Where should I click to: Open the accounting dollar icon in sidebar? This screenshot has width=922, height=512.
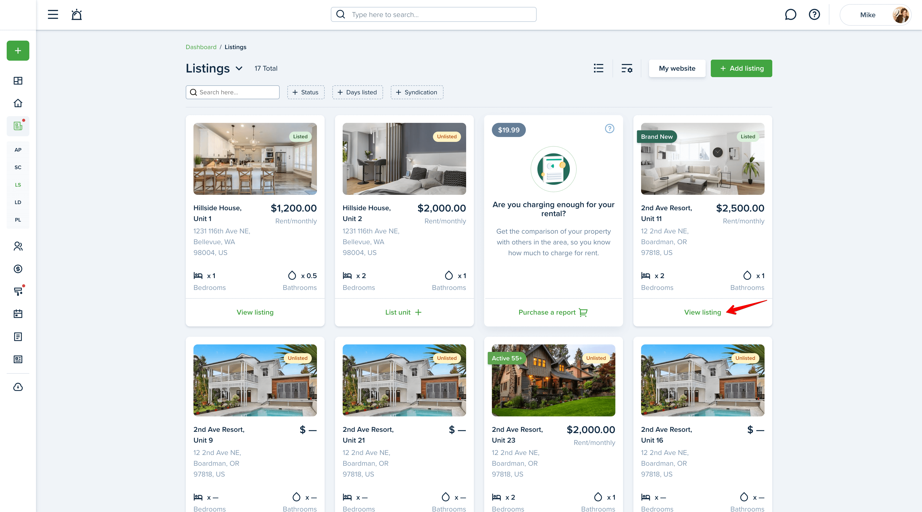[18, 269]
